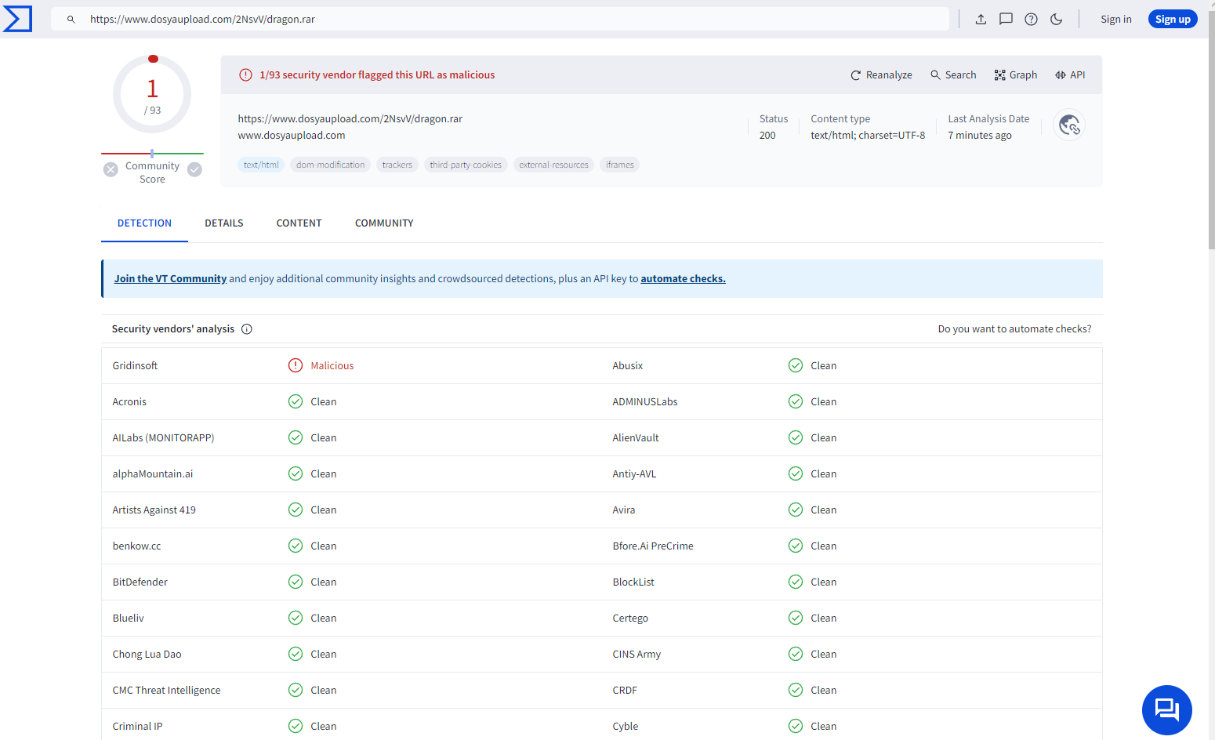Click the AILabs (MONITORAPP) vendor name
Screen dimensions: 1215x740
pyautogui.click(x=163, y=438)
